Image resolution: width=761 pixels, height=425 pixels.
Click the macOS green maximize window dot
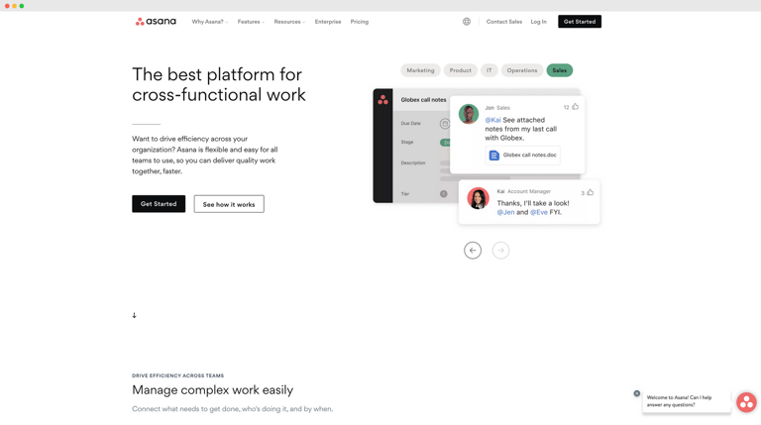pos(22,6)
